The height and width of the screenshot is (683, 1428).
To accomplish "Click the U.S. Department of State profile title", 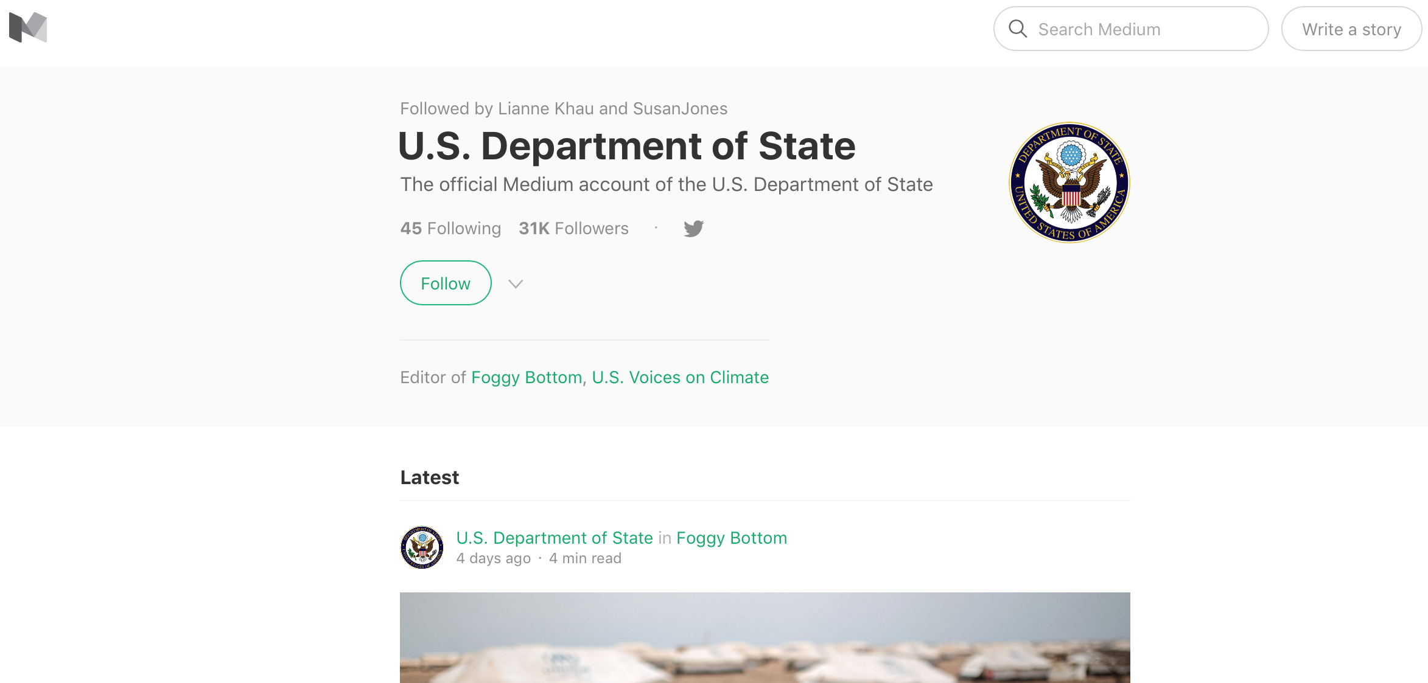I will pos(626,146).
